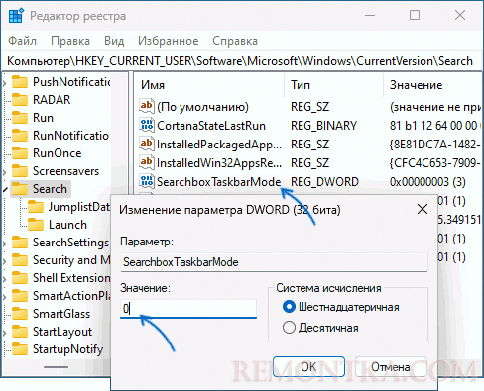Select the SearchboxTaskbarMode value name
This screenshot has width=484, height=391.
pyautogui.click(x=218, y=182)
